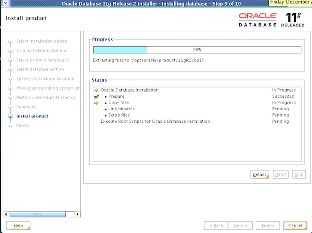Click the Retry button
Viewport: 312px width, 233px height.
280,175
